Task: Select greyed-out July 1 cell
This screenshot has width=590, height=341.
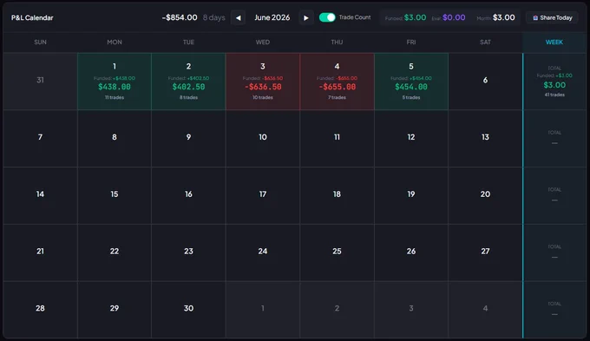Action: pyautogui.click(x=263, y=310)
